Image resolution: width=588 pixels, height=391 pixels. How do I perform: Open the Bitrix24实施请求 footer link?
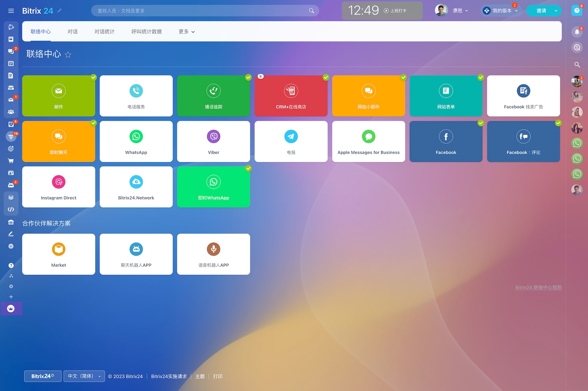pos(169,376)
